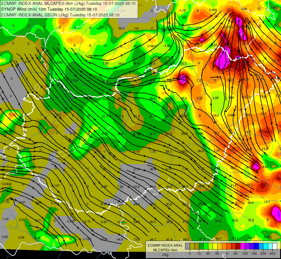The width and height of the screenshot is (281, 259).
Task: Click the SYNOP Wind 10m header line
Action: 49,9
